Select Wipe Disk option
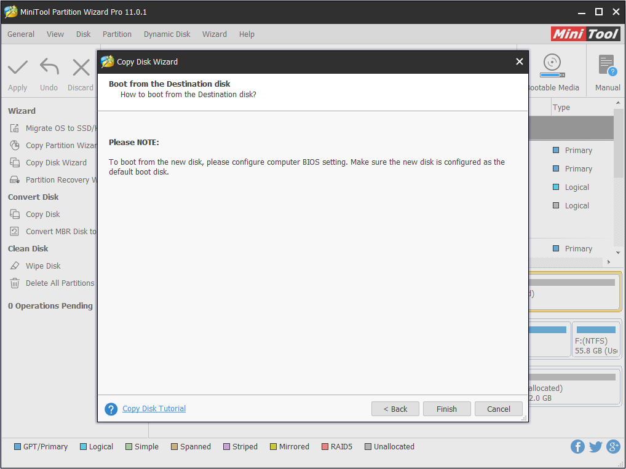 (x=43, y=266)
